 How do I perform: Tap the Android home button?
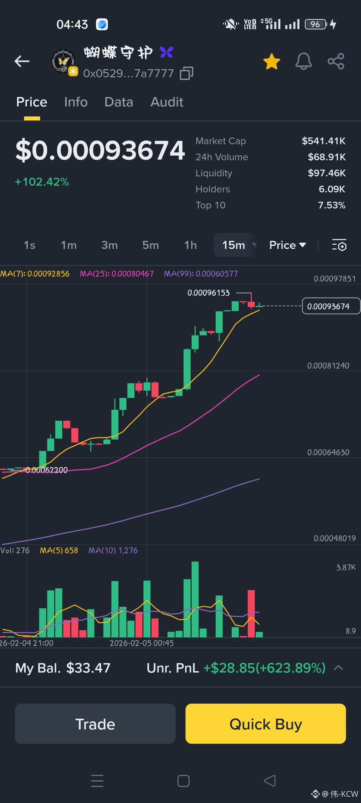[x=184, y=781]
